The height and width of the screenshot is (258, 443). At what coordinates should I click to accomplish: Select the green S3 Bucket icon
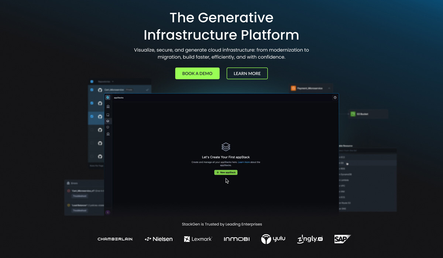pyautogui.click(x=353, y=114)
